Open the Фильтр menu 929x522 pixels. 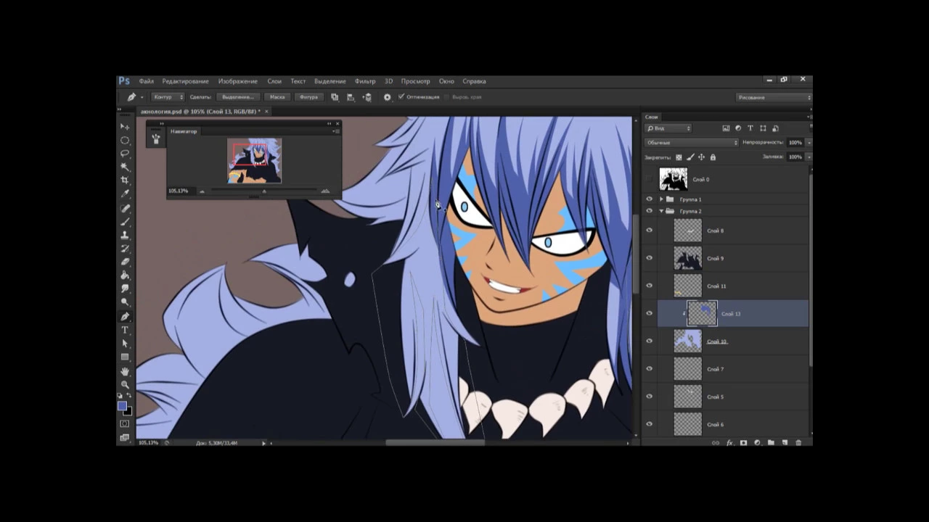point(365,81)
